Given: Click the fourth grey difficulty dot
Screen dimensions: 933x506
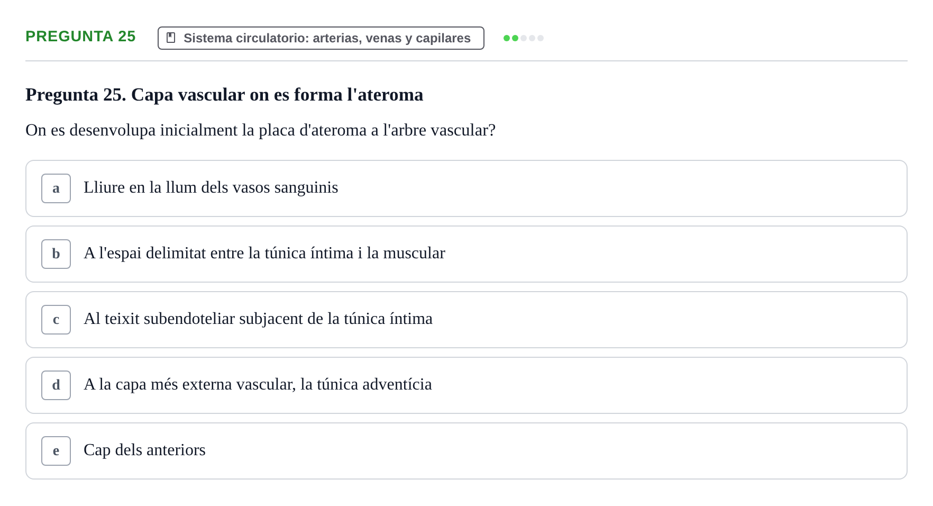Looking at the screenshot, I should (532, 38).
